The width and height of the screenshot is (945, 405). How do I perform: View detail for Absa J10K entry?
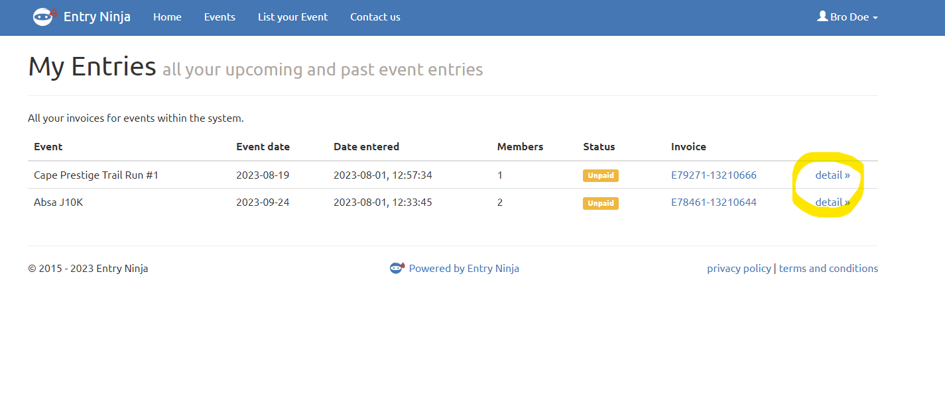coord(832,202)
